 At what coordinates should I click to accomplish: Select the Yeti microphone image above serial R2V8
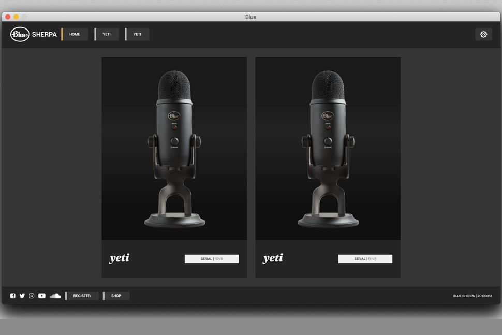pos(174,149)
